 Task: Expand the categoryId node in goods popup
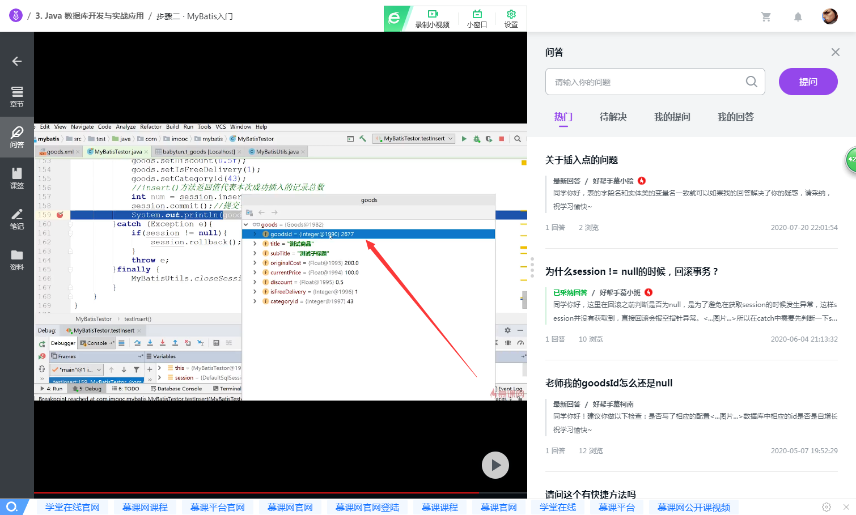[255, 301]
